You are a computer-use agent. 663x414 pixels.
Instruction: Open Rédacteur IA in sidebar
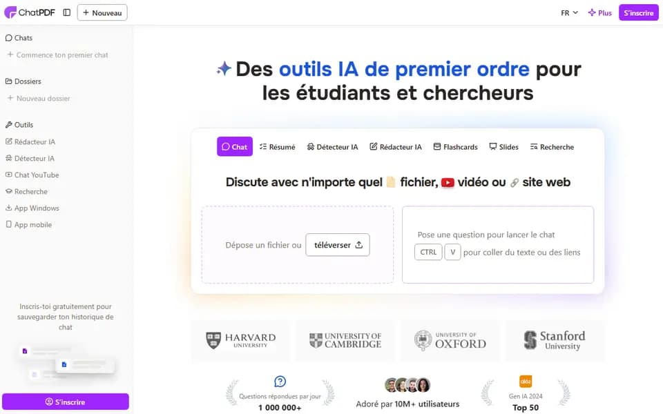click(x=30, y=142)
